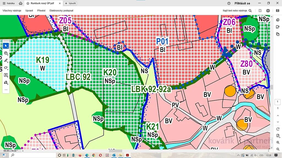Open page display settings icon
282x158 pixels.
click(278, 136)
